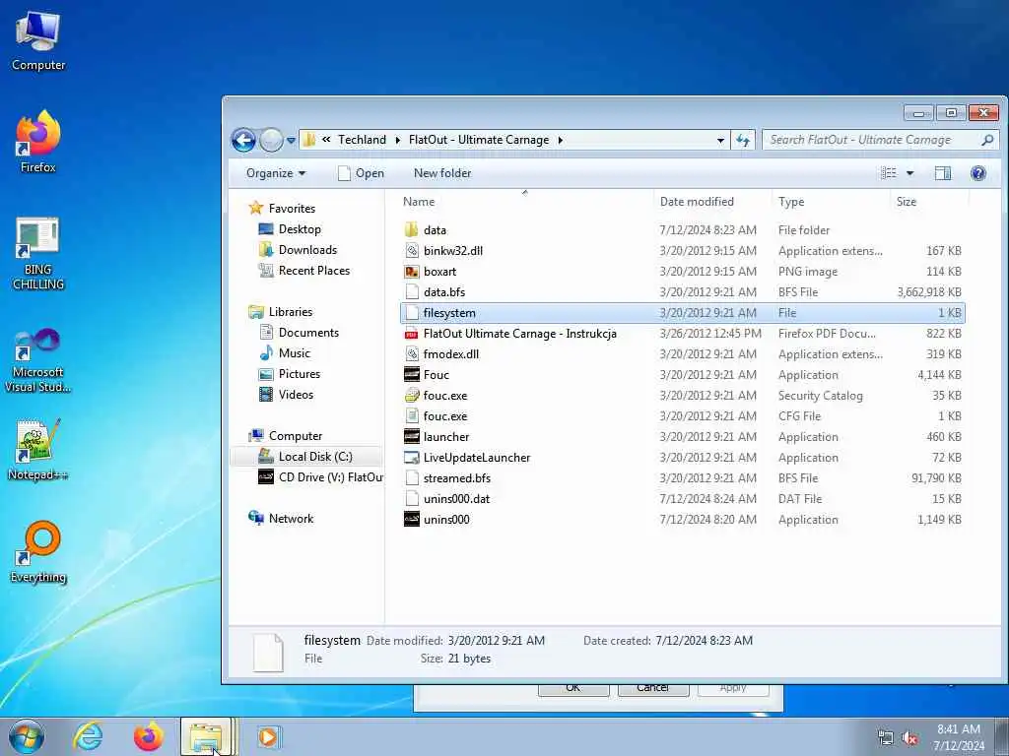This screenshot has width=1009, height=756.
Task: Click the Explorer Forward arrow button
Action: pos(271,140)
